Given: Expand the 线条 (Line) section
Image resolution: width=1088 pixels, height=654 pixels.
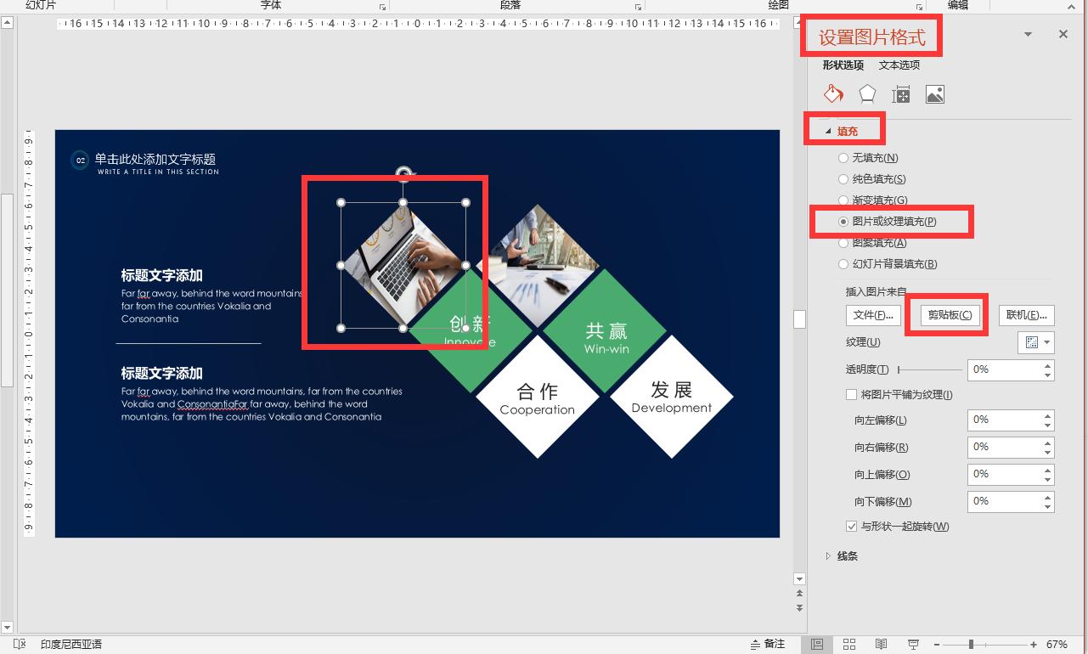Looking at the screenshot, I should point(829,556).
